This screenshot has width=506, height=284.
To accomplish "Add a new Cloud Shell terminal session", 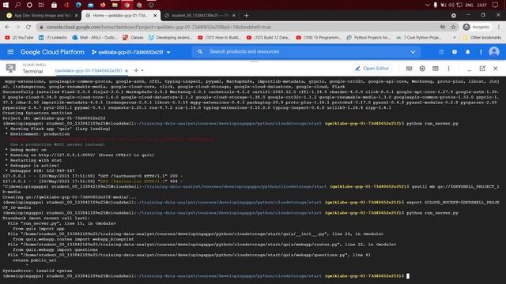I will 136,70.
